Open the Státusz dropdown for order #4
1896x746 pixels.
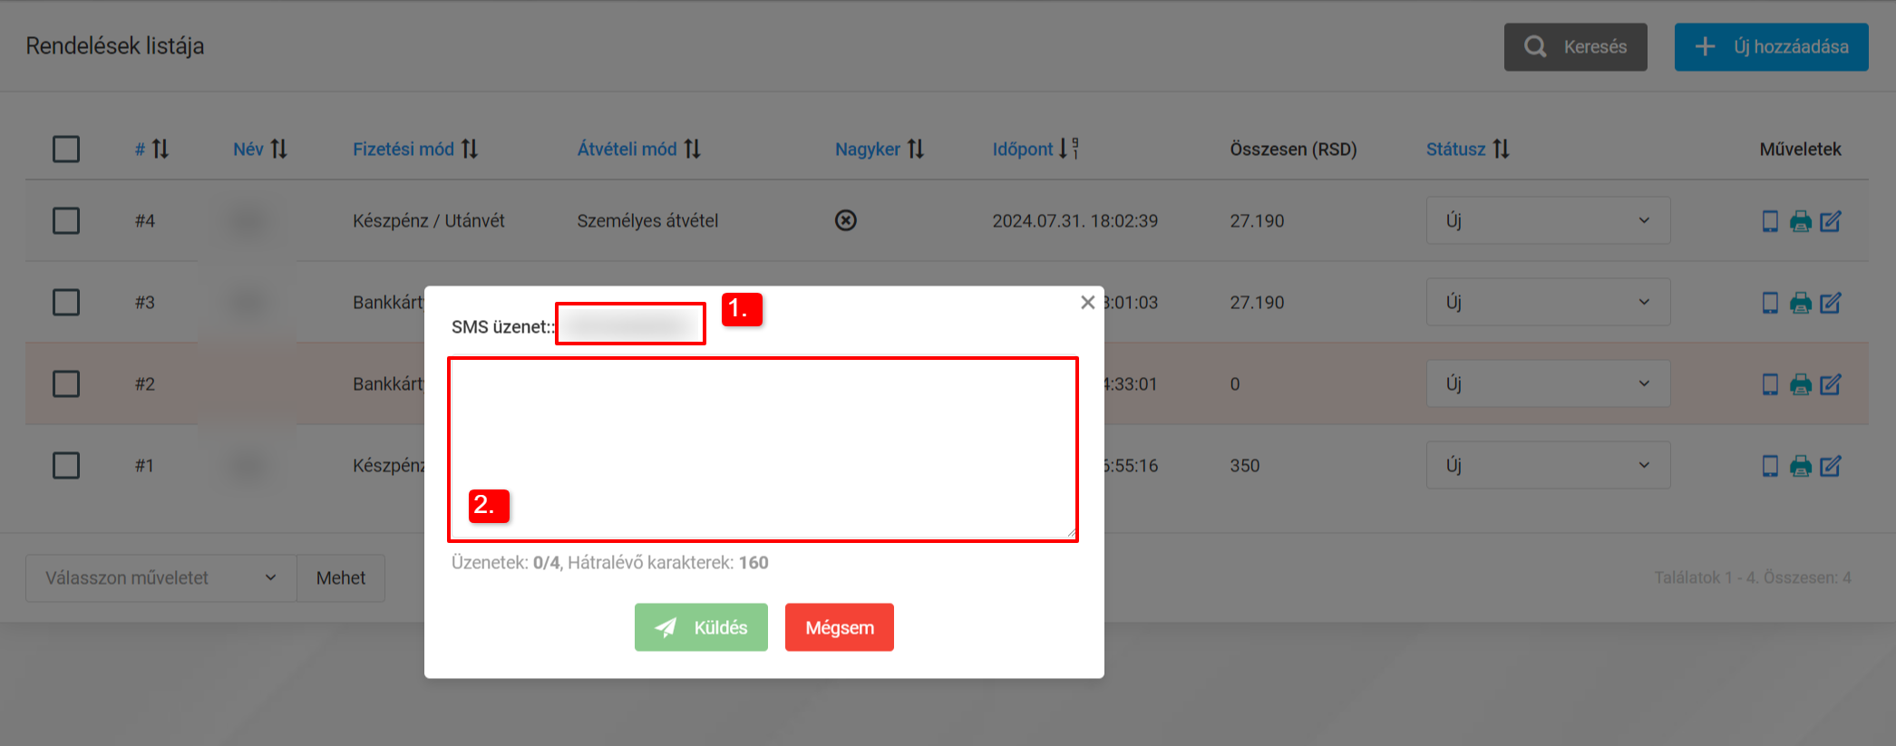click(x=1547, y=221)
